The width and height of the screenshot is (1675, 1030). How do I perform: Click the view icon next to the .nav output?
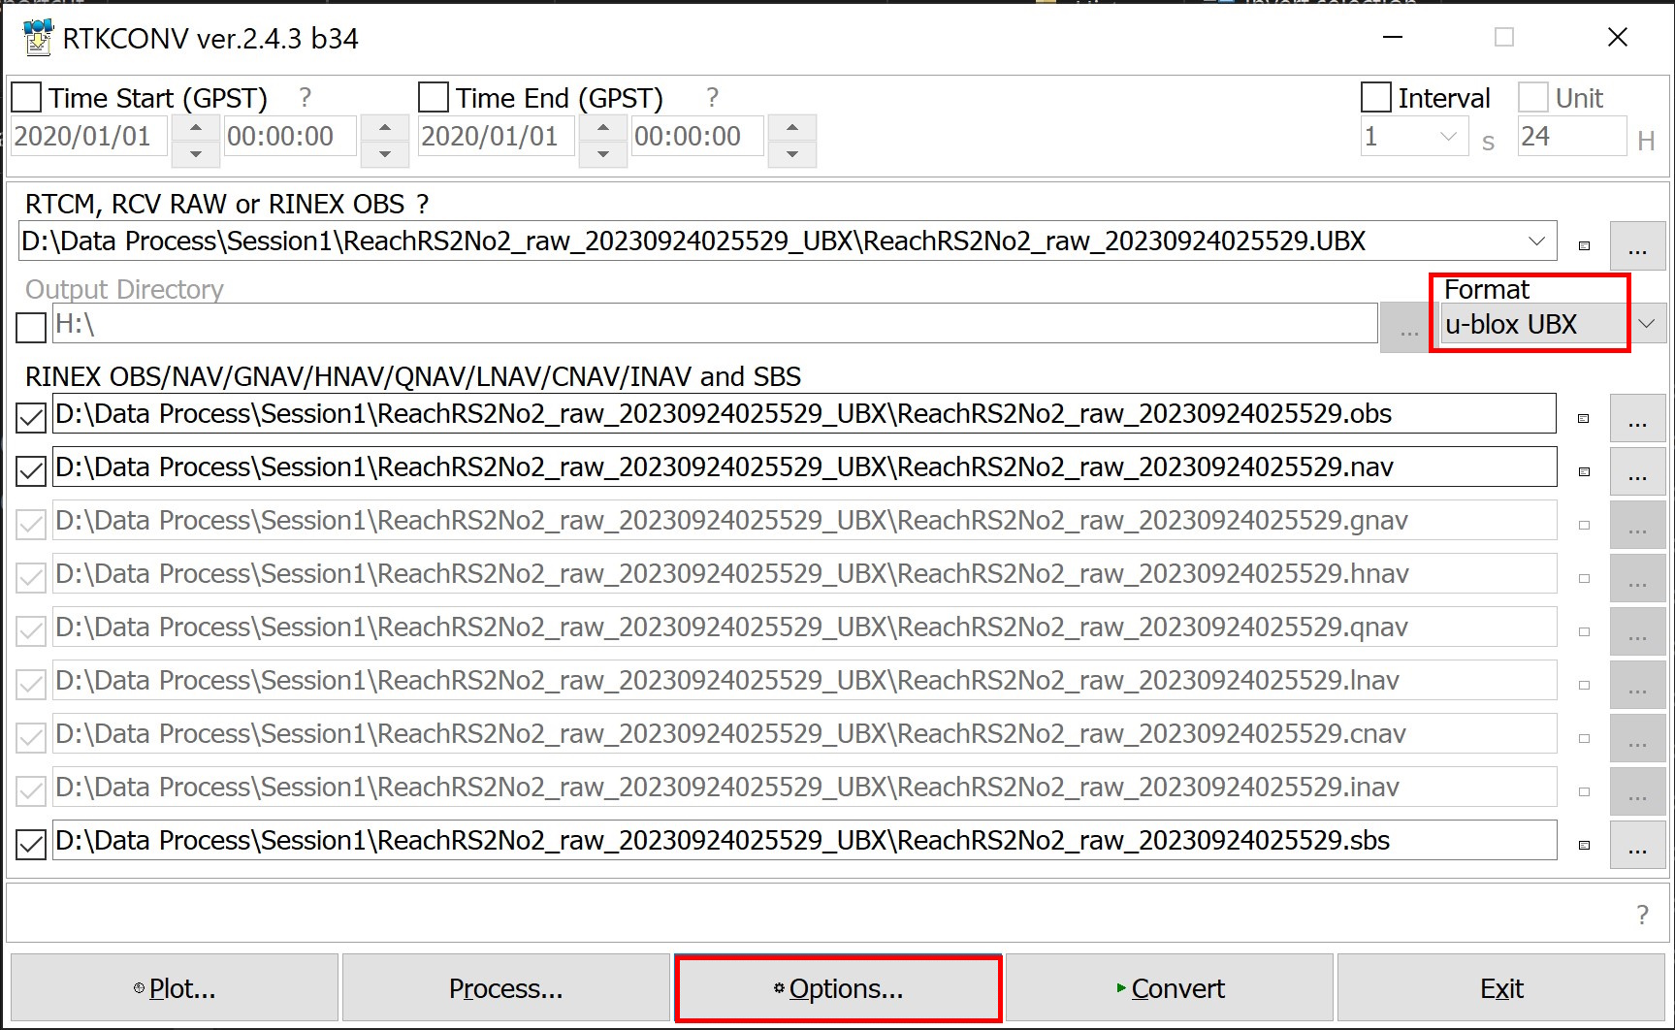[x=1584, y=471]
